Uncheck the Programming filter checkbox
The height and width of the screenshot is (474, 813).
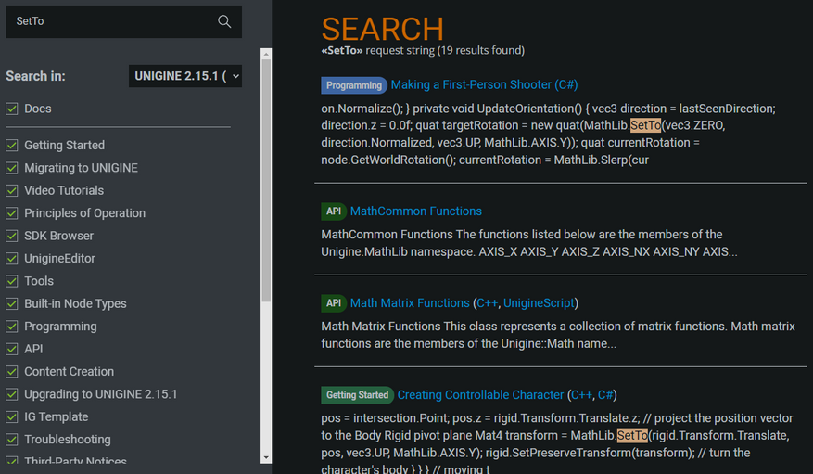(x=12, y=327)
